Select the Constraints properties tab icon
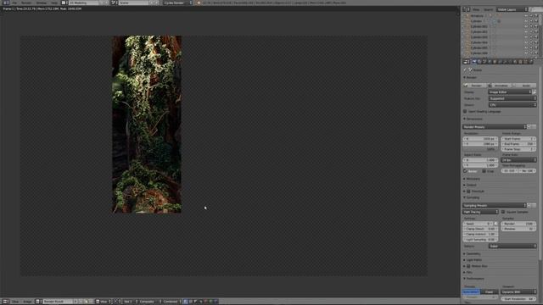 [500, 62]
